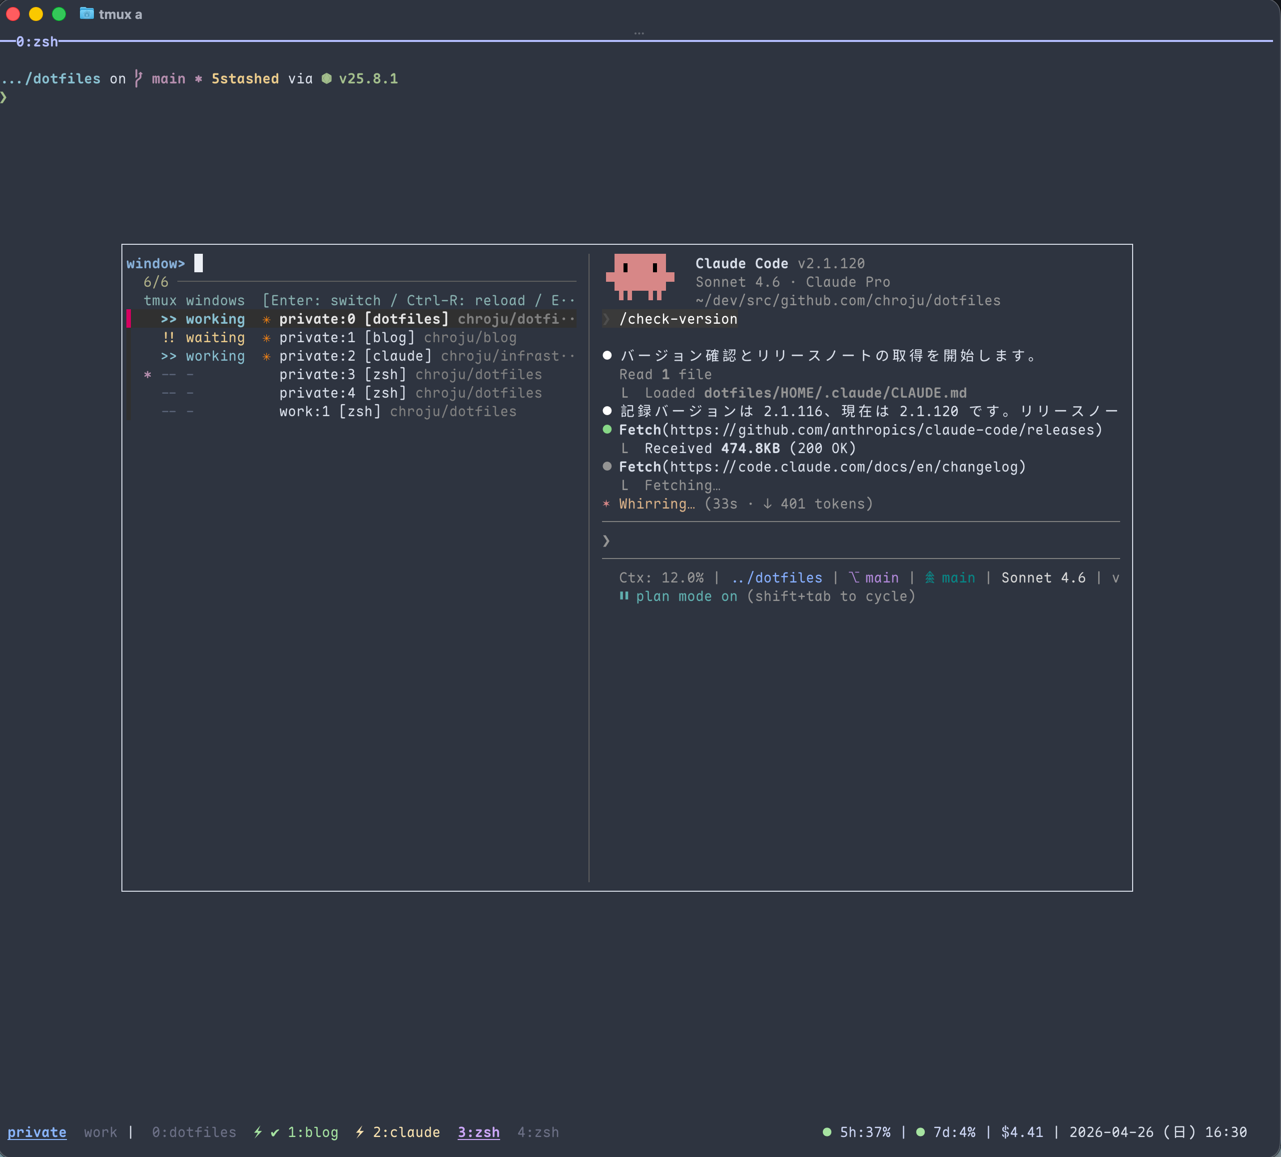Click the $4.41 cost in status bar
This screenshot has width=1281, height=1157.
tap(1022, 1132)
